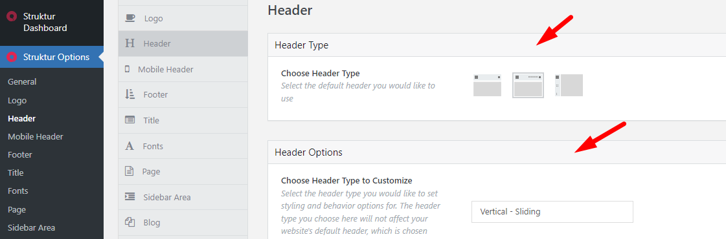Viewport: 726px width, 239px height.
Task: Click the Footer sort icon
Action: (130, 94)
